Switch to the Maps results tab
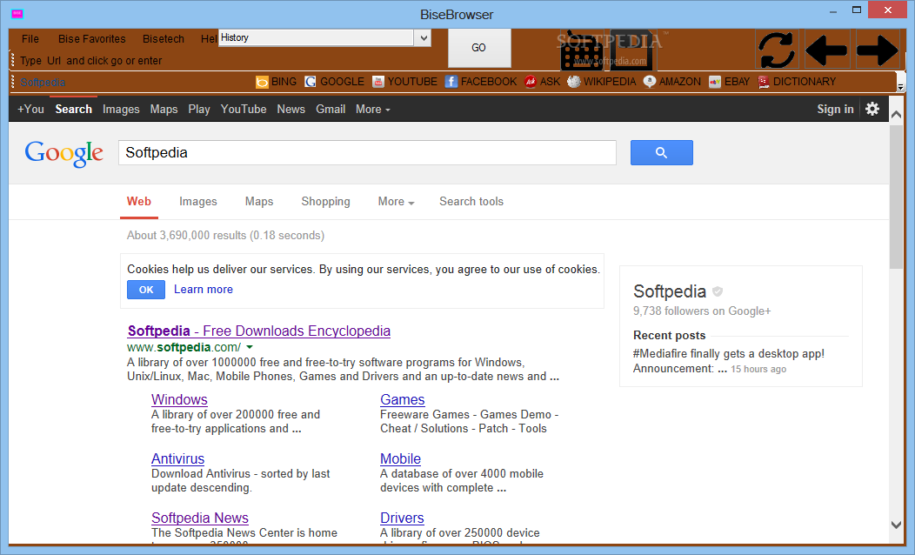Image resolution: width=915 pixels, height=555 pixels. (x=259, y=201)
